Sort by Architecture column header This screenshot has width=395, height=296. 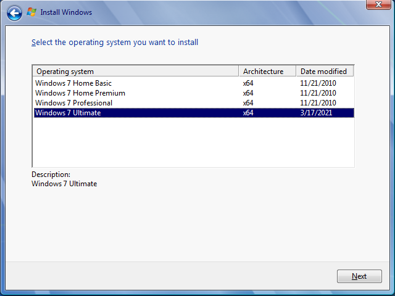(x=267, y=72)
